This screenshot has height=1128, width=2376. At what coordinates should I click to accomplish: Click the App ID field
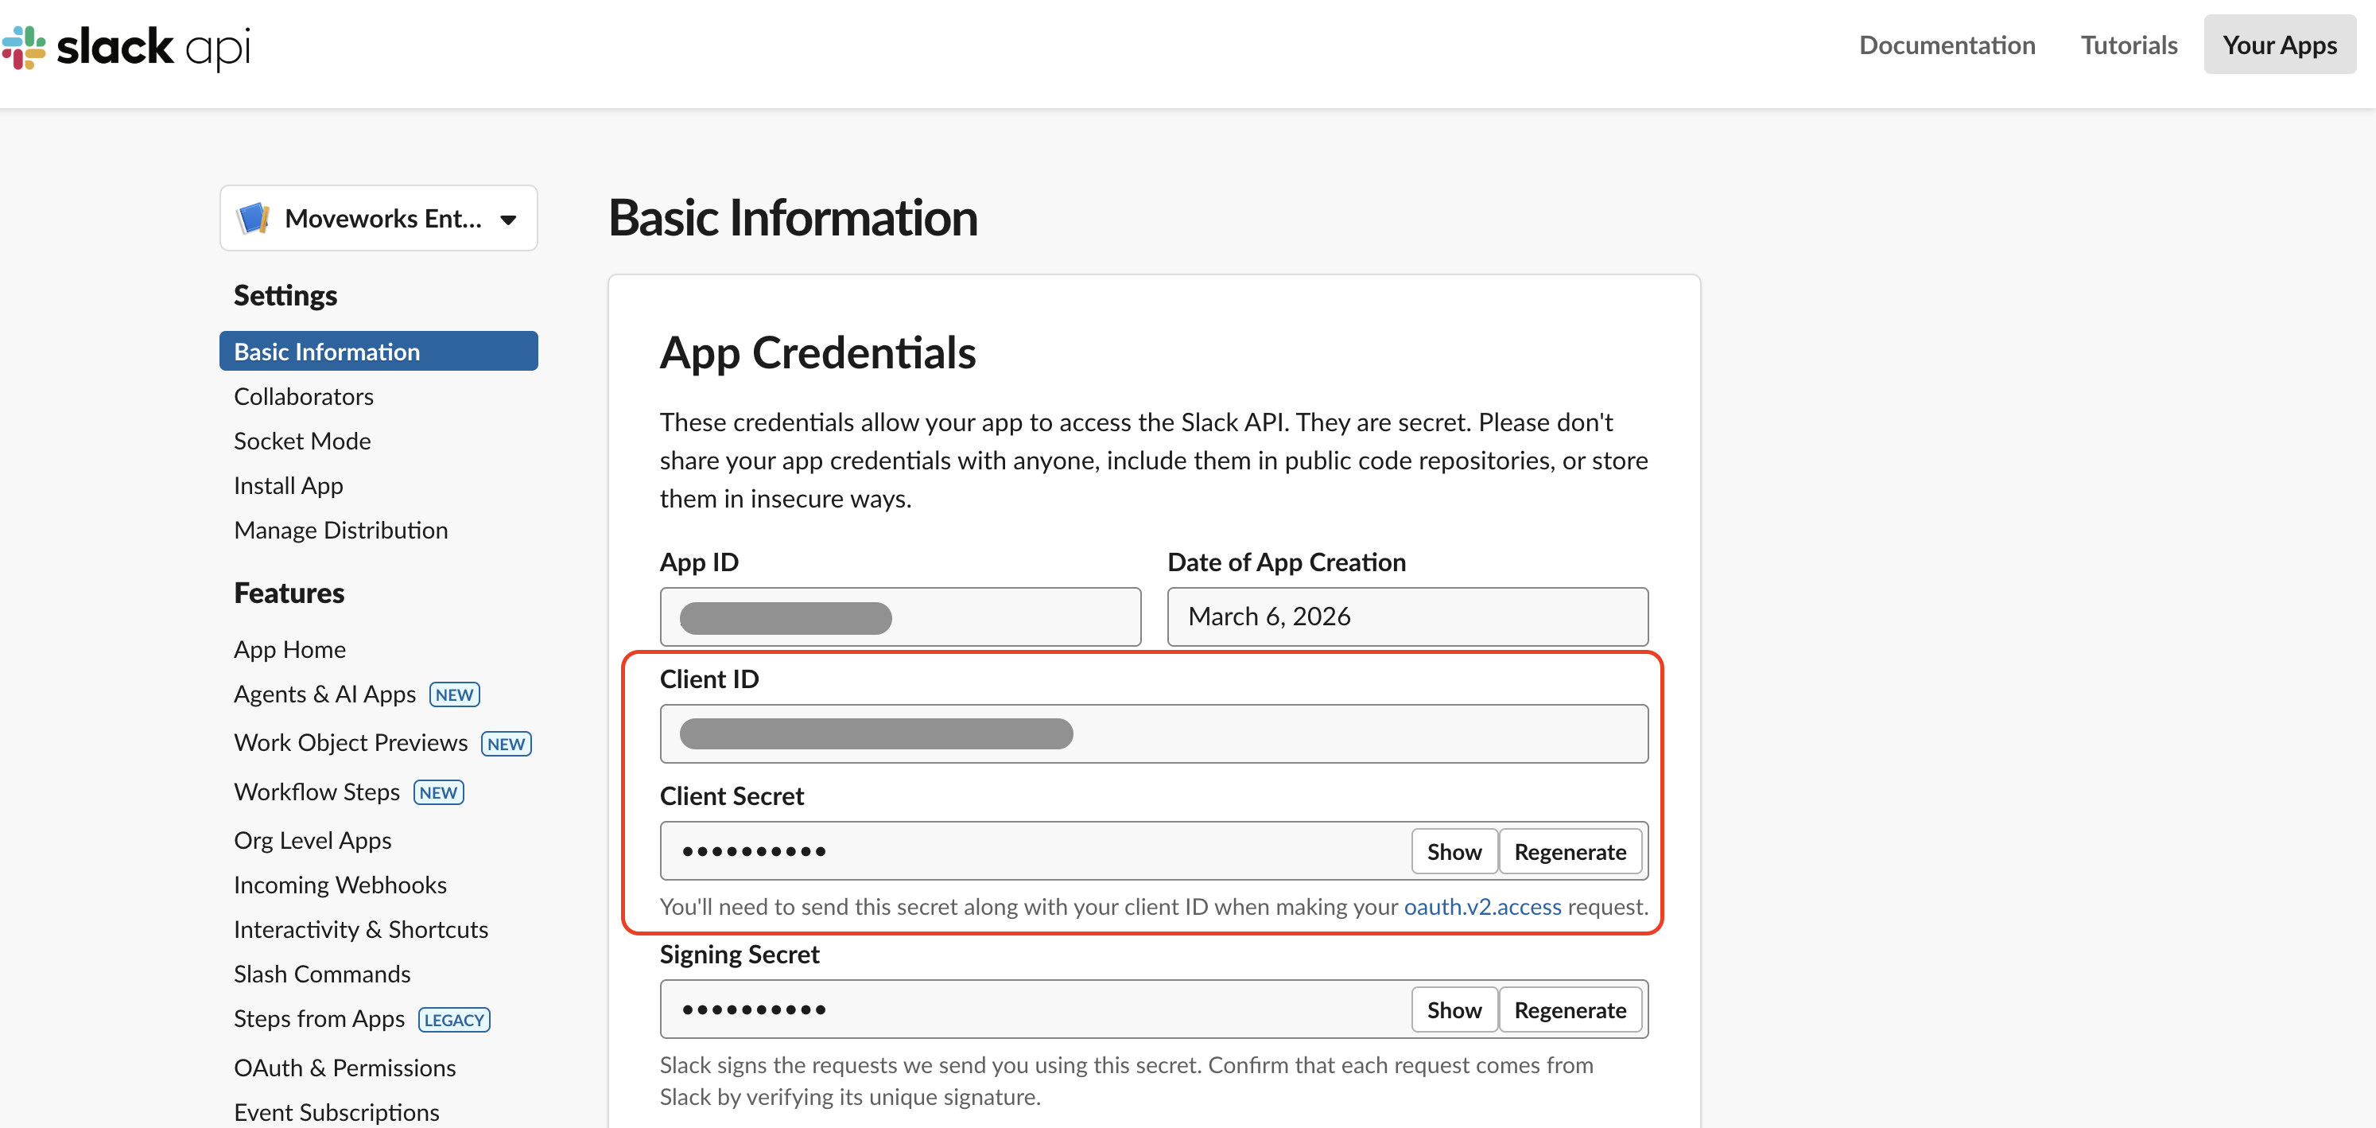[x=899, y=617]
